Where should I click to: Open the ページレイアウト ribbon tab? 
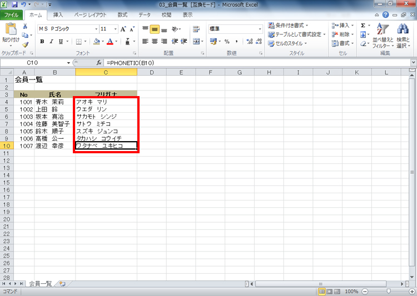[90, 15]
